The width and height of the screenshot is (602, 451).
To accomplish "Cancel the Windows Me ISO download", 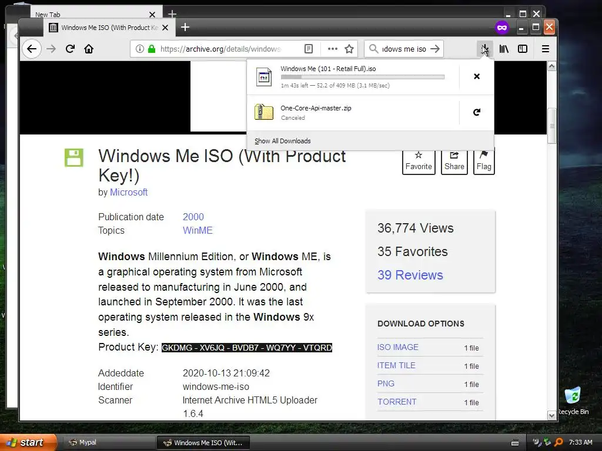I will [x=476, y=76].
